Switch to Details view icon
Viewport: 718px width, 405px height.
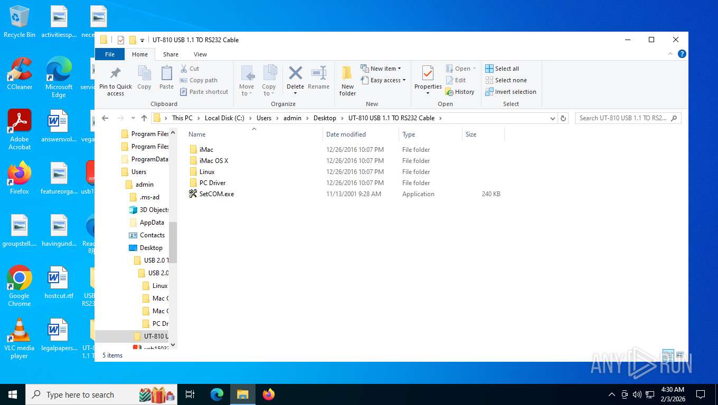pos(668,355)
